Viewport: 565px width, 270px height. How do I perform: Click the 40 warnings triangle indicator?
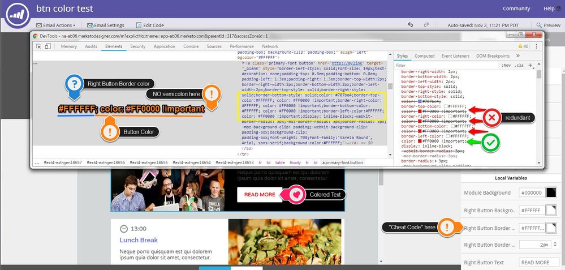[x=523, y=46]
